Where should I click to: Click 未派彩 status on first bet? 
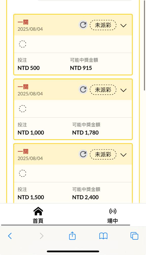tap(103, 25)
